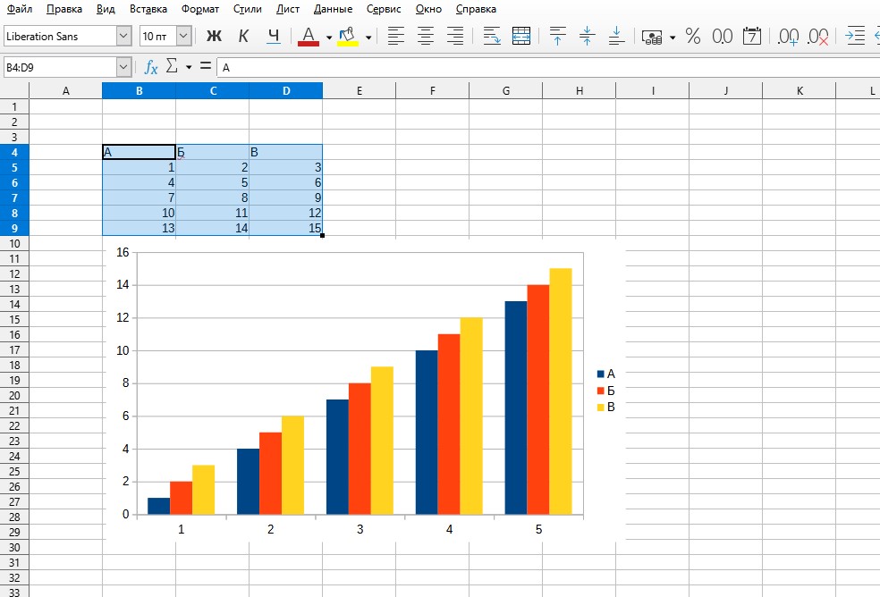880x597 pixels.
Task: Select column E by its header
Action: pos(360,90)
